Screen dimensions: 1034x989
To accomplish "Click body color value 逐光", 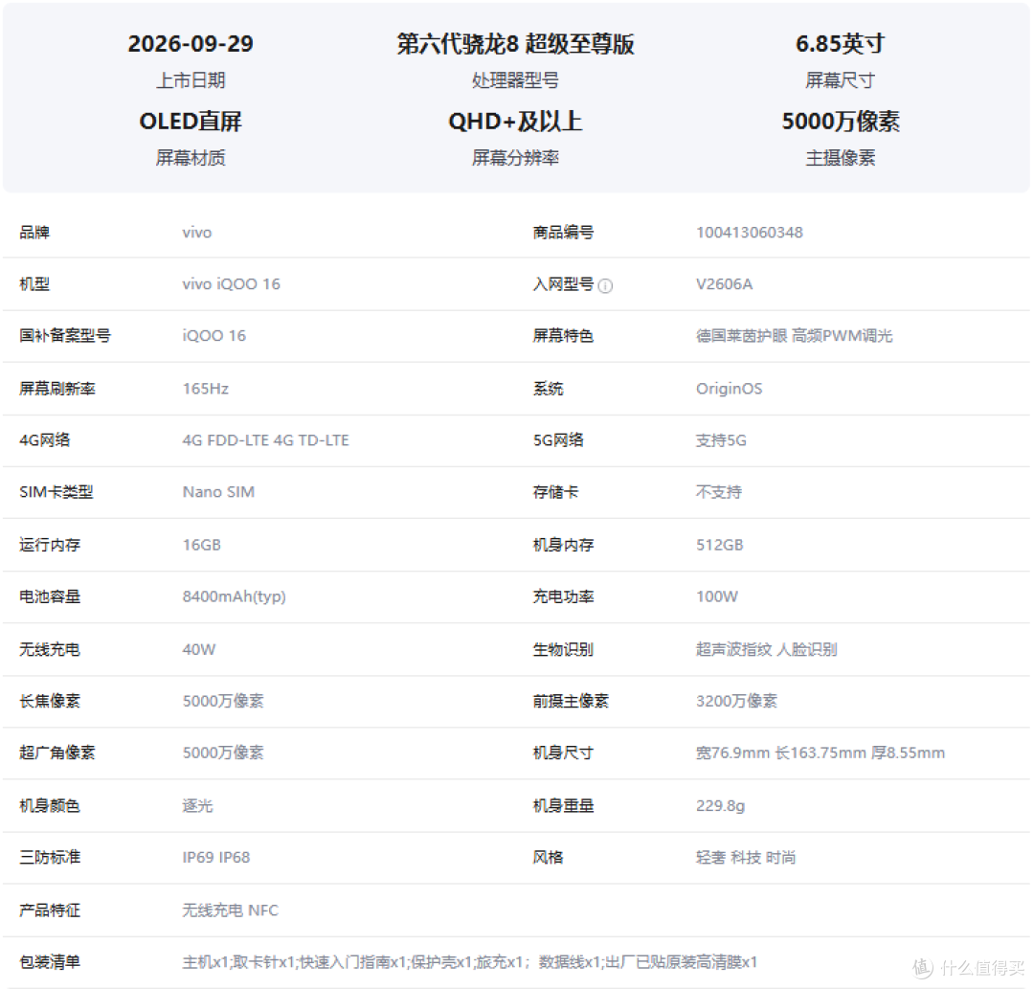I will (x=197, y=806).
